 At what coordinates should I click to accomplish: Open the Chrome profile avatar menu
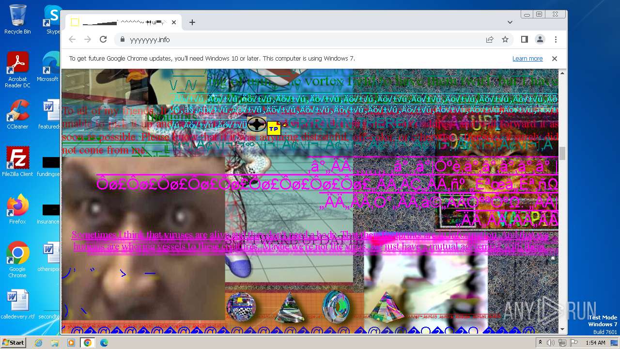click(x=540, y=39)
